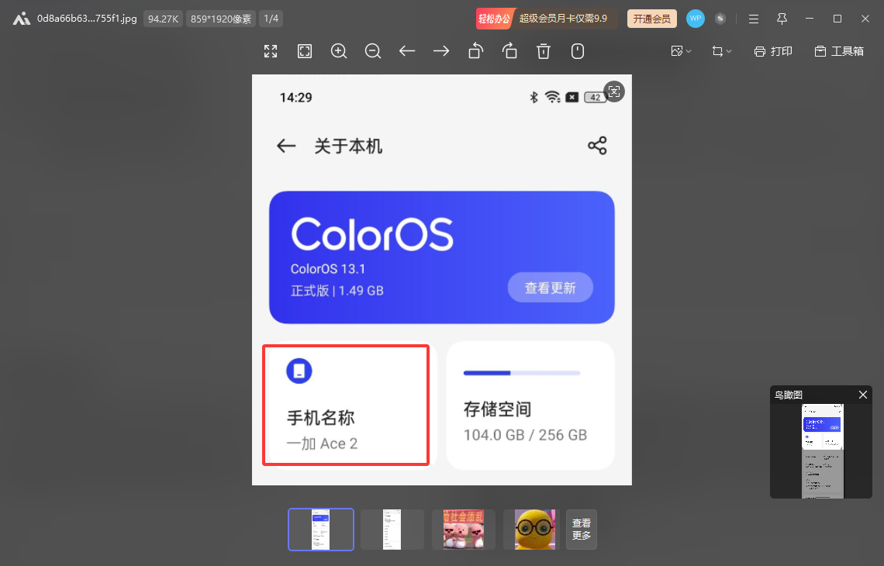Go to the previous image

407,51
